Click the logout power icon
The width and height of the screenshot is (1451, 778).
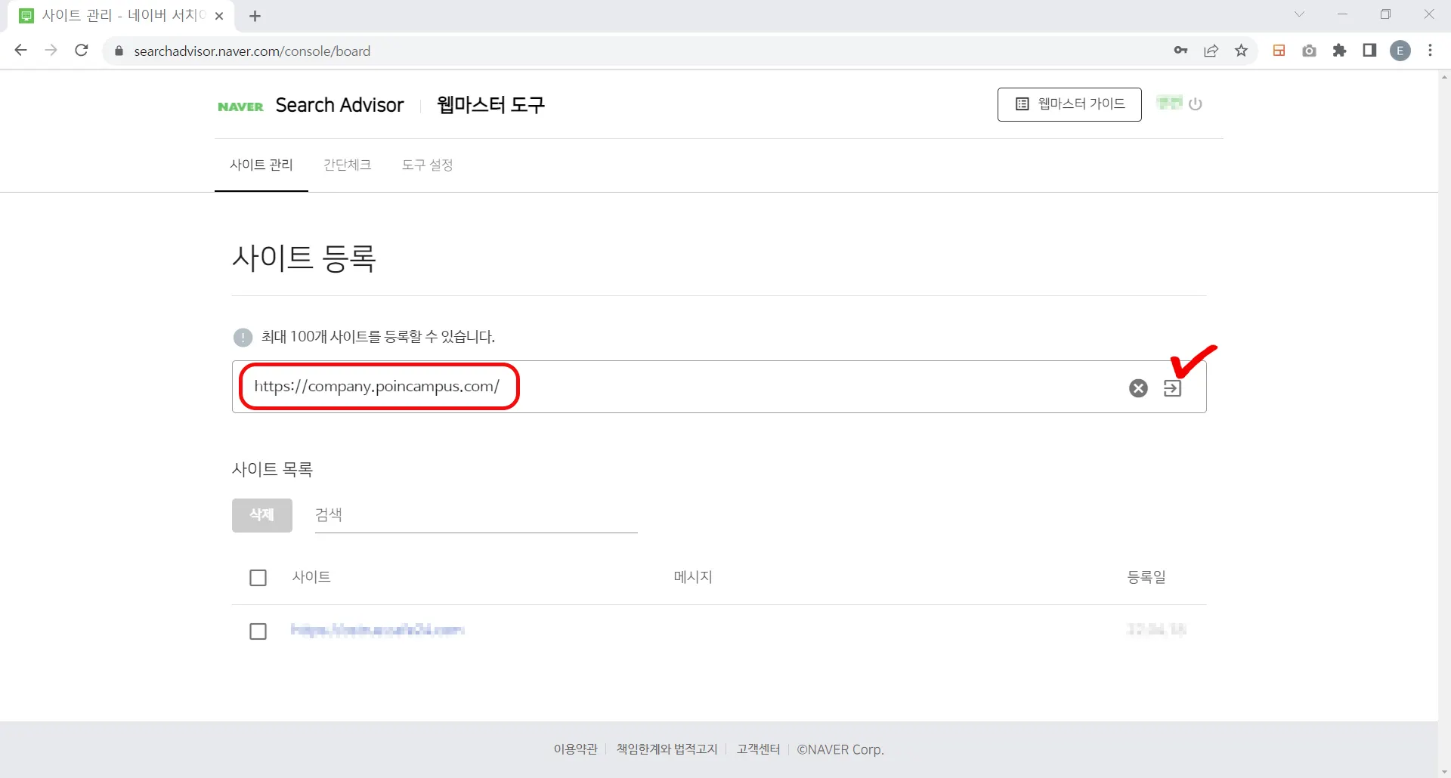(1195, 104)
